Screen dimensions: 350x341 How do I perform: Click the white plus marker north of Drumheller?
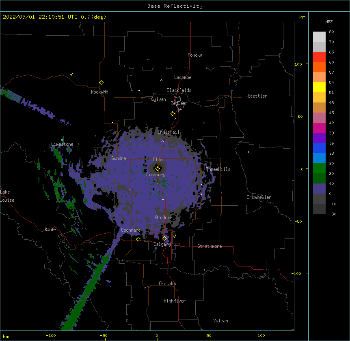click(x=248, y=152)
